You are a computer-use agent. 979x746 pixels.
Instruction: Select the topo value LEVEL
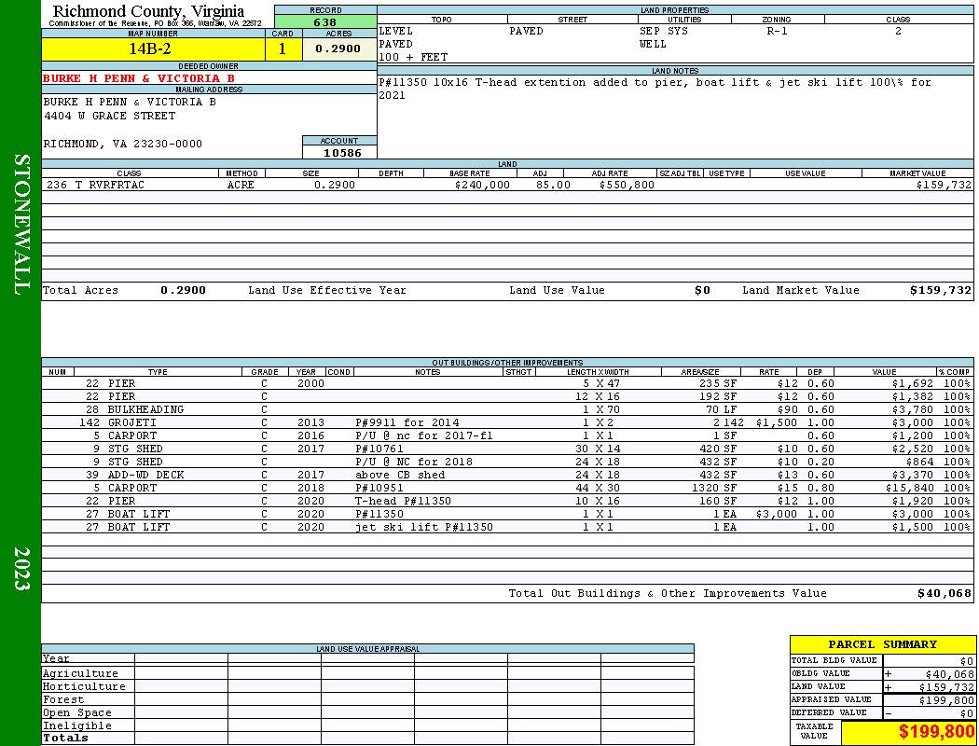396,31
